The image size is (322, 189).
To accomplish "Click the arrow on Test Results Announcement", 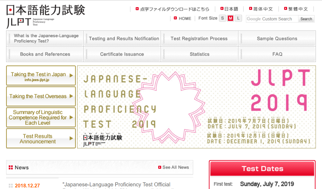I will click(71, 138).
